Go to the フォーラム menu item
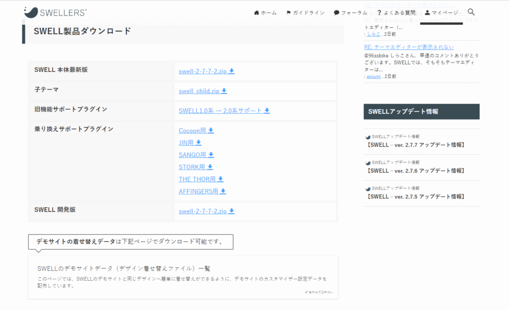The image size is (509, 310). [350, 12]
